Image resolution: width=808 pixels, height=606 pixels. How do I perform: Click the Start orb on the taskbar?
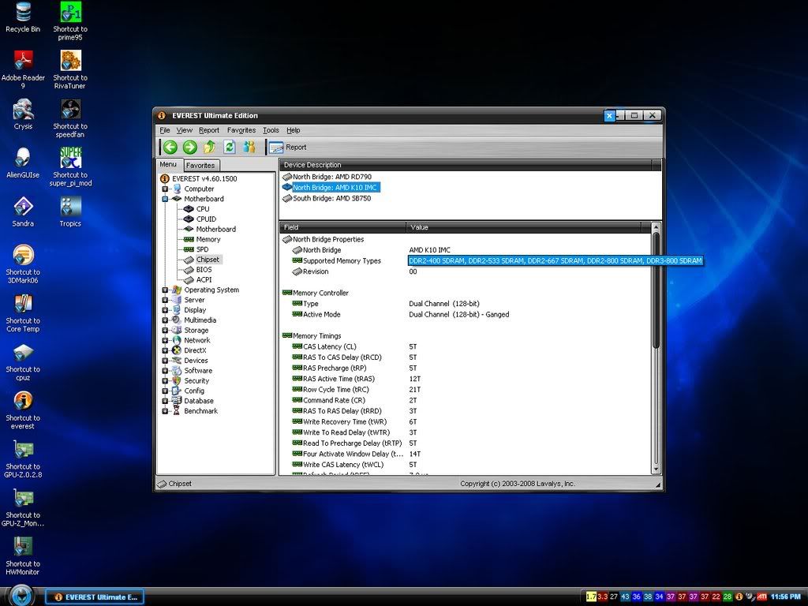[22, 596]
